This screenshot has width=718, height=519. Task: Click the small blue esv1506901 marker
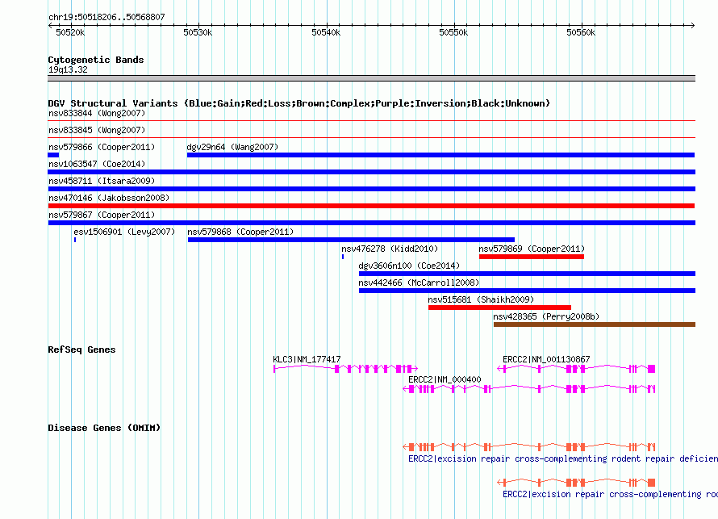[75, 240]
